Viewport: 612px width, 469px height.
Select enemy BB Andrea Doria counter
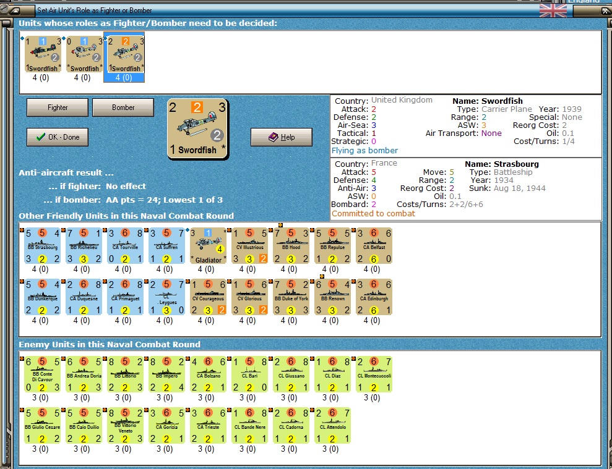point(84,374)
